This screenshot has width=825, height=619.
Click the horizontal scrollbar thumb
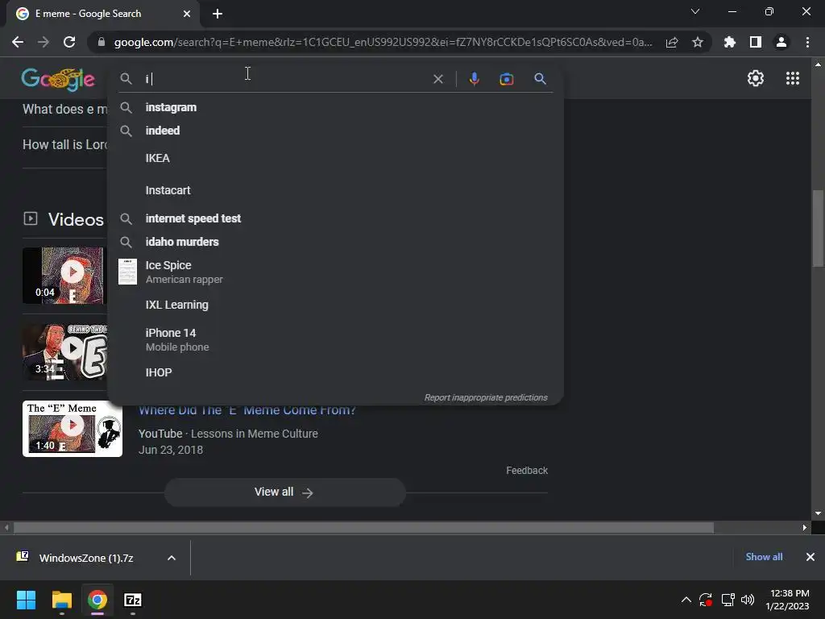tap(363, 527)
